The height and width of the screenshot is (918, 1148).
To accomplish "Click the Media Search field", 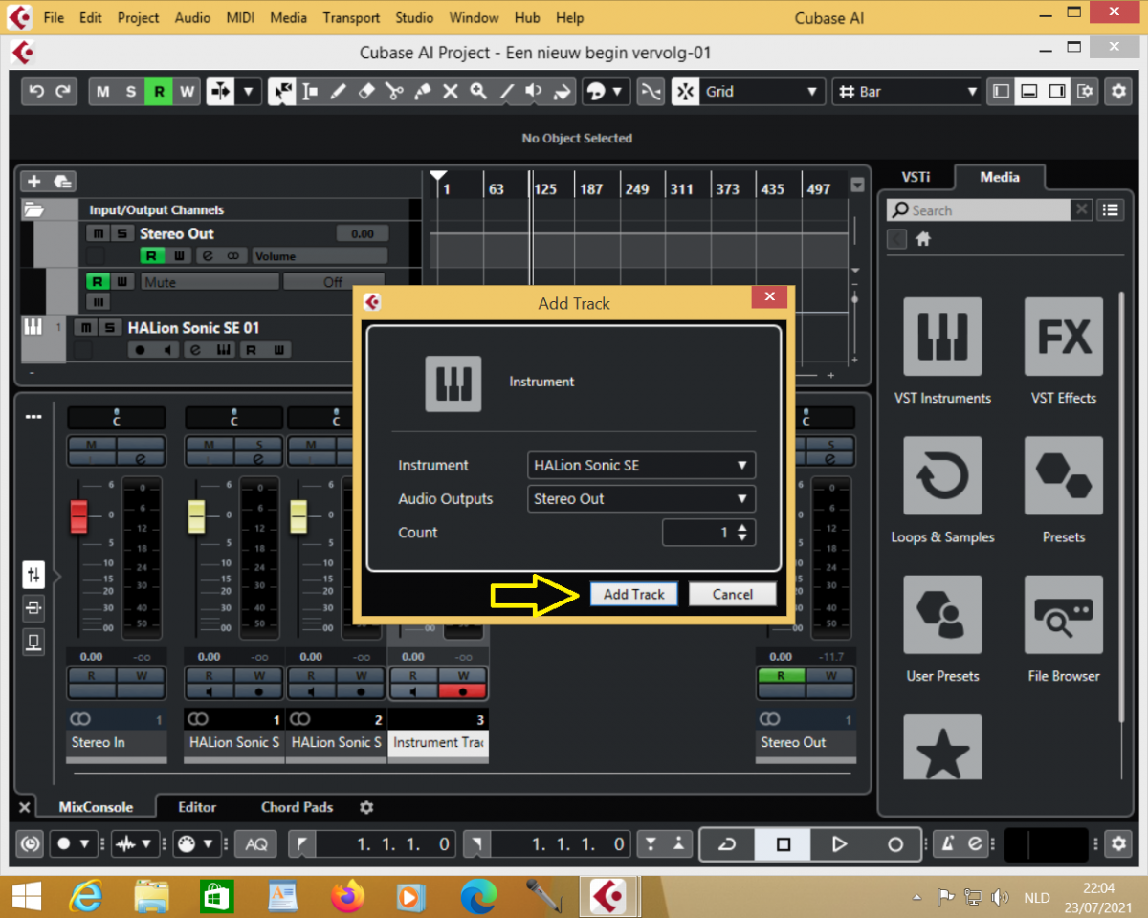I will [x=978, y=210].
